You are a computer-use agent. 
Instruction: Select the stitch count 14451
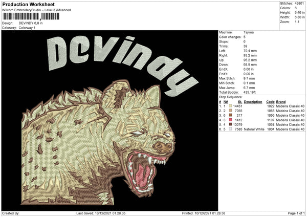click(x=238, y=106)
